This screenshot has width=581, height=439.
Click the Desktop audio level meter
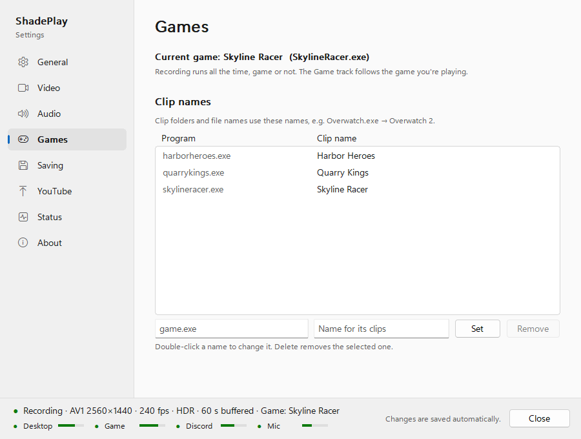coord(71,425)
